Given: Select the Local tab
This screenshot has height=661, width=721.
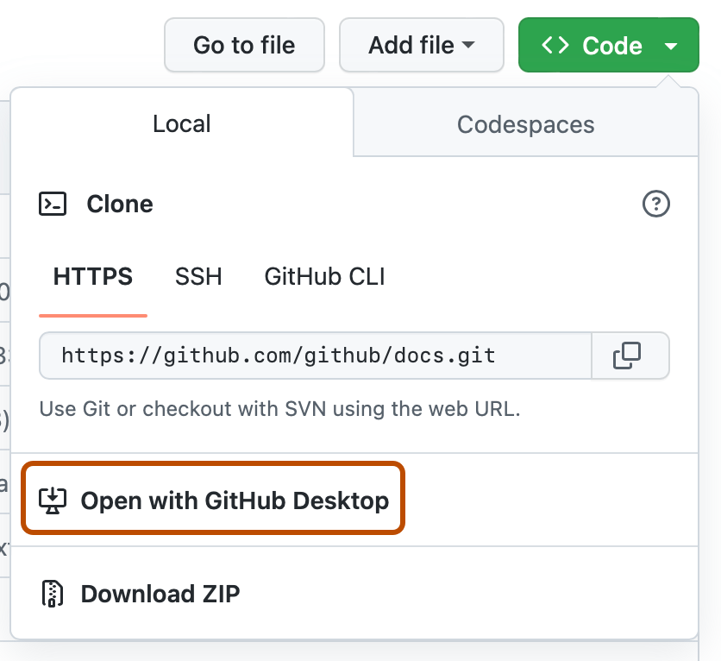Looking at the screenshot, I should point(181,123).
